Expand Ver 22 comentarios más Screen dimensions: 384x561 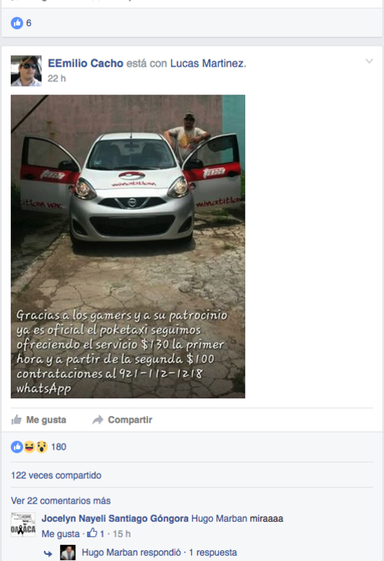pos(61,500)
